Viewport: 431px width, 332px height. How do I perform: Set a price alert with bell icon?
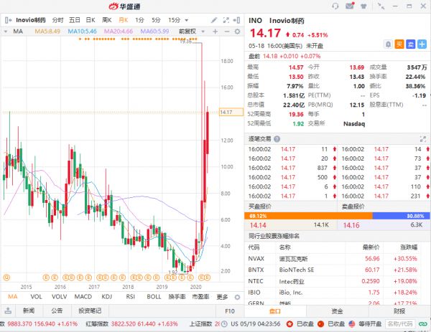point(389,44)
